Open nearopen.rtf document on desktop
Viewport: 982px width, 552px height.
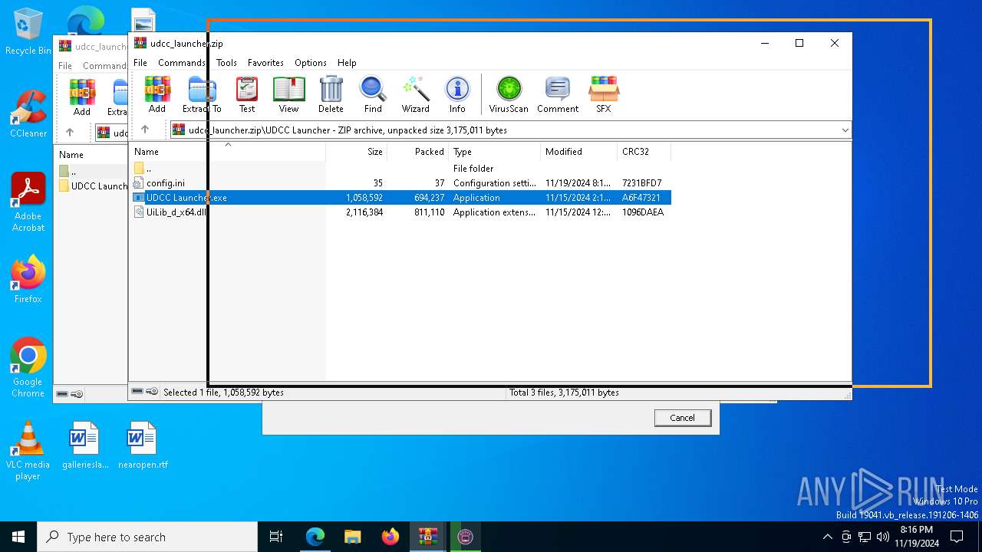[142, 445]
